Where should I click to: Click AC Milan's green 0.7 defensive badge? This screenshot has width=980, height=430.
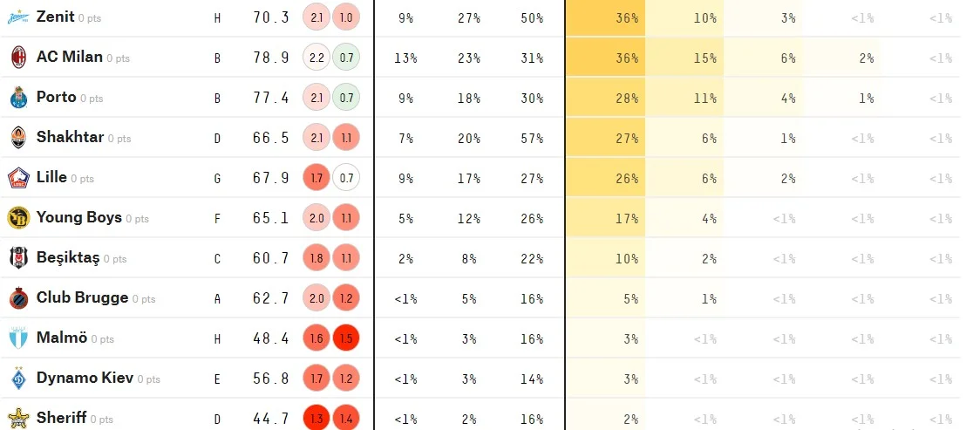tap(346, 58)
